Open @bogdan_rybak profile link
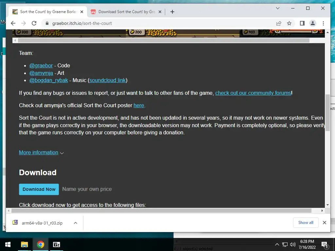335x251 pixels. 49,80
